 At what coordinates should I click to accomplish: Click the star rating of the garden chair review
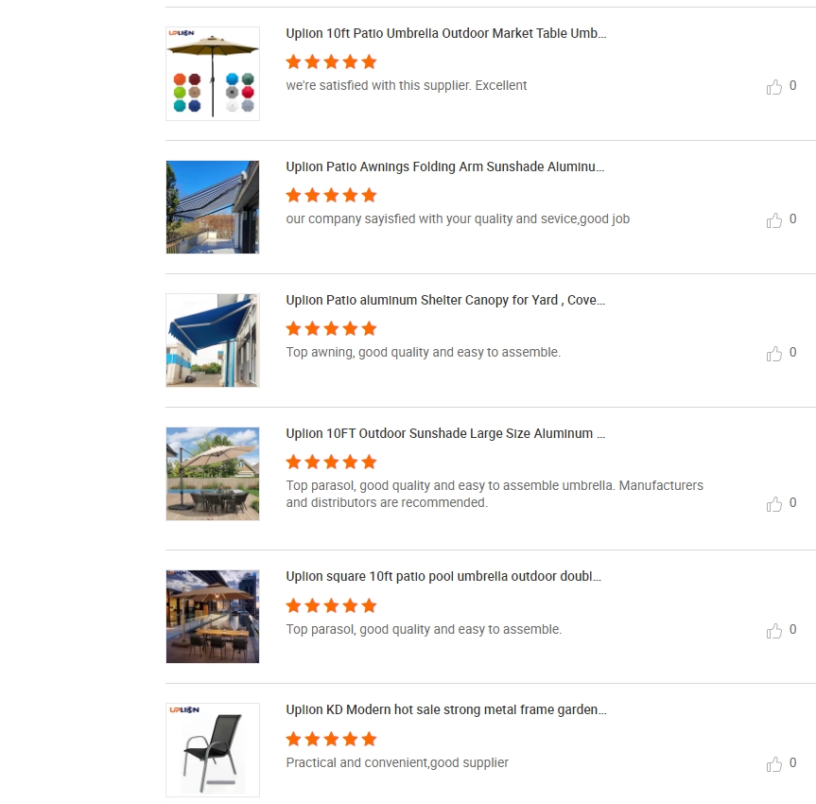331,739
